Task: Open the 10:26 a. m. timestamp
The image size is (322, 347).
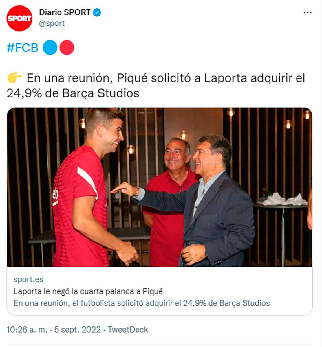Action: click(27, 330)
